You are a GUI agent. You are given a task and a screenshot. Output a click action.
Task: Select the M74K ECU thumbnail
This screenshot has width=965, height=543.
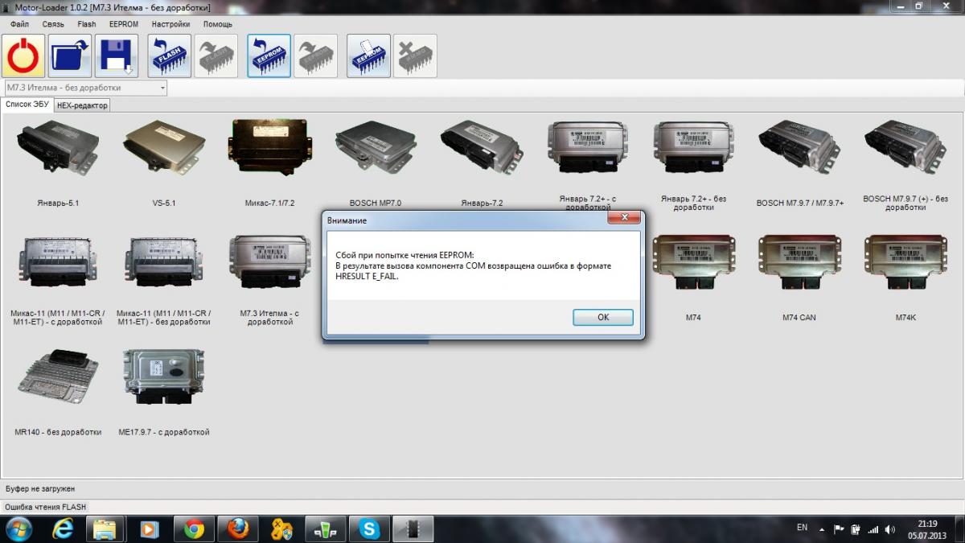point(905,262)
